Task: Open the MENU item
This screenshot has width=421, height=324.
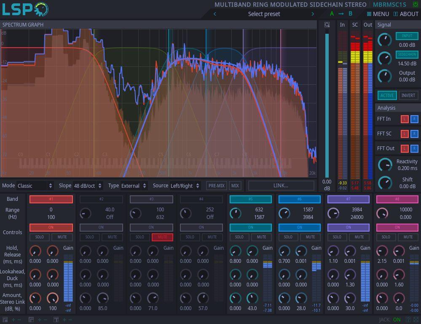Action: click(x=378, y=14)
